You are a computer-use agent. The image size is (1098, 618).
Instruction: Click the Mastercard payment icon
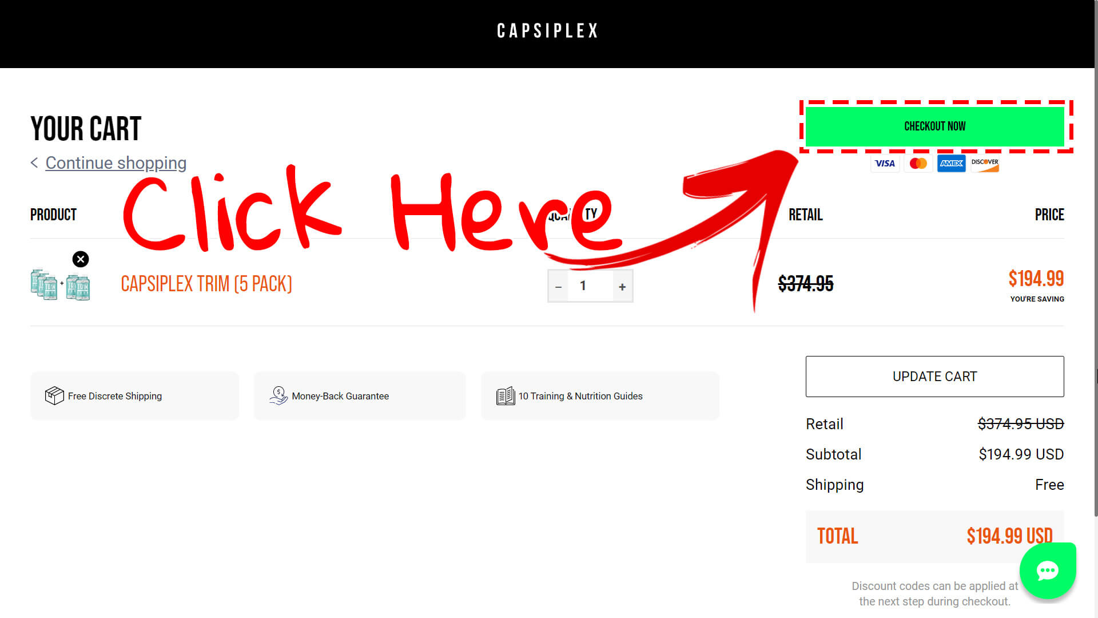click(918, 163)
